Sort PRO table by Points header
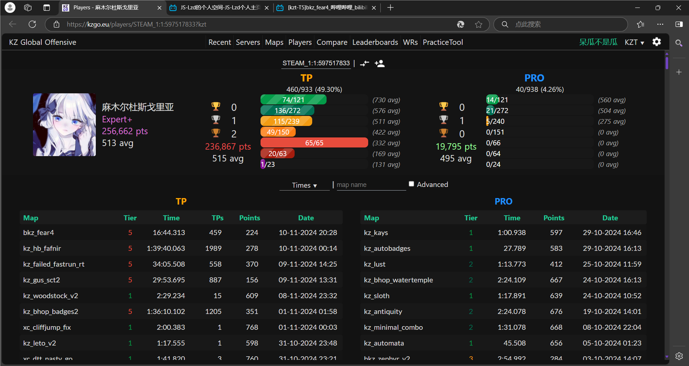This screenshot has height=366, width=689. click(554, 218)
